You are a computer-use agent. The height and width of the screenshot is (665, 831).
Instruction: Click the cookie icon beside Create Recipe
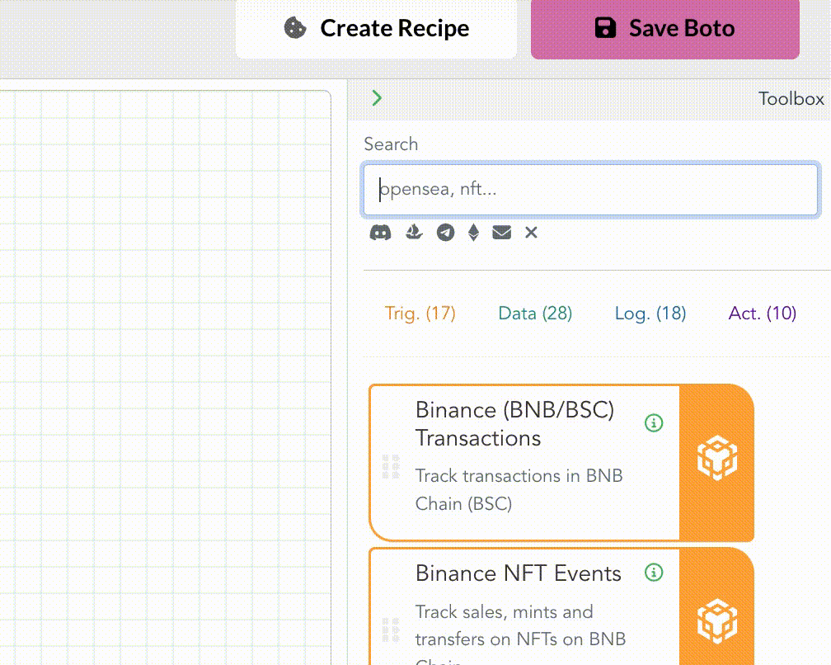pyautogui.click(x=295, y=28)
